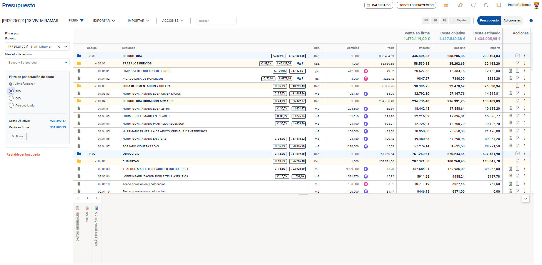Open the Exportar dropdown menu
The height and width of the screenshot is (265, 542).
click(104, 21)
